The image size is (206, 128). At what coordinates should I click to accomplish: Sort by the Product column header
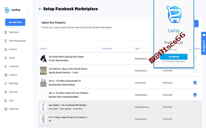point(43,48)
